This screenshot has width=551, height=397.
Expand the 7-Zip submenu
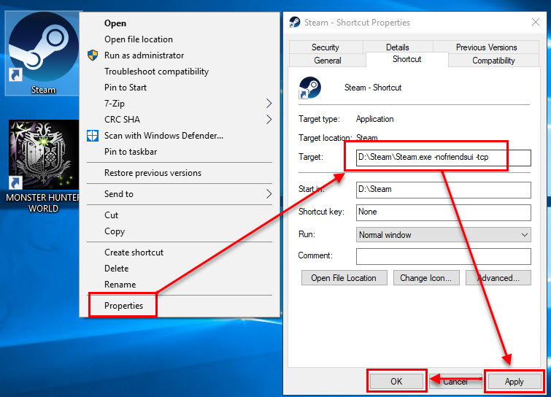180,104
